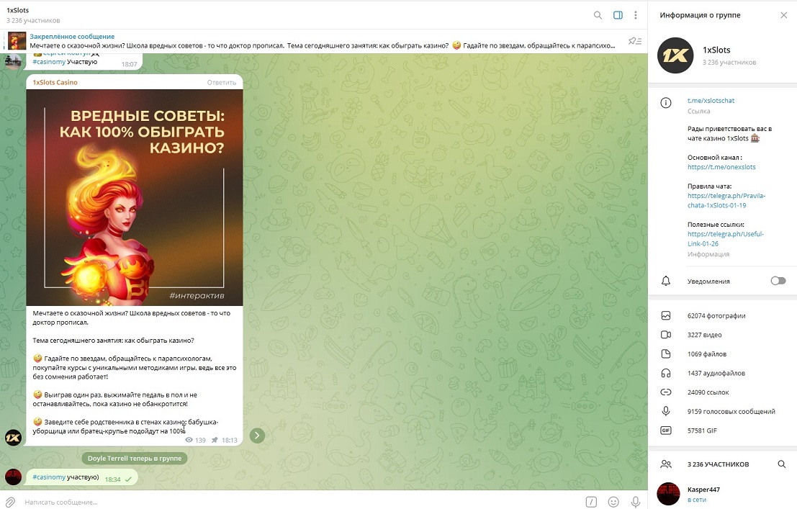Click the message input field
Viewport: 797px width, 509px height.
click(288, 502)
